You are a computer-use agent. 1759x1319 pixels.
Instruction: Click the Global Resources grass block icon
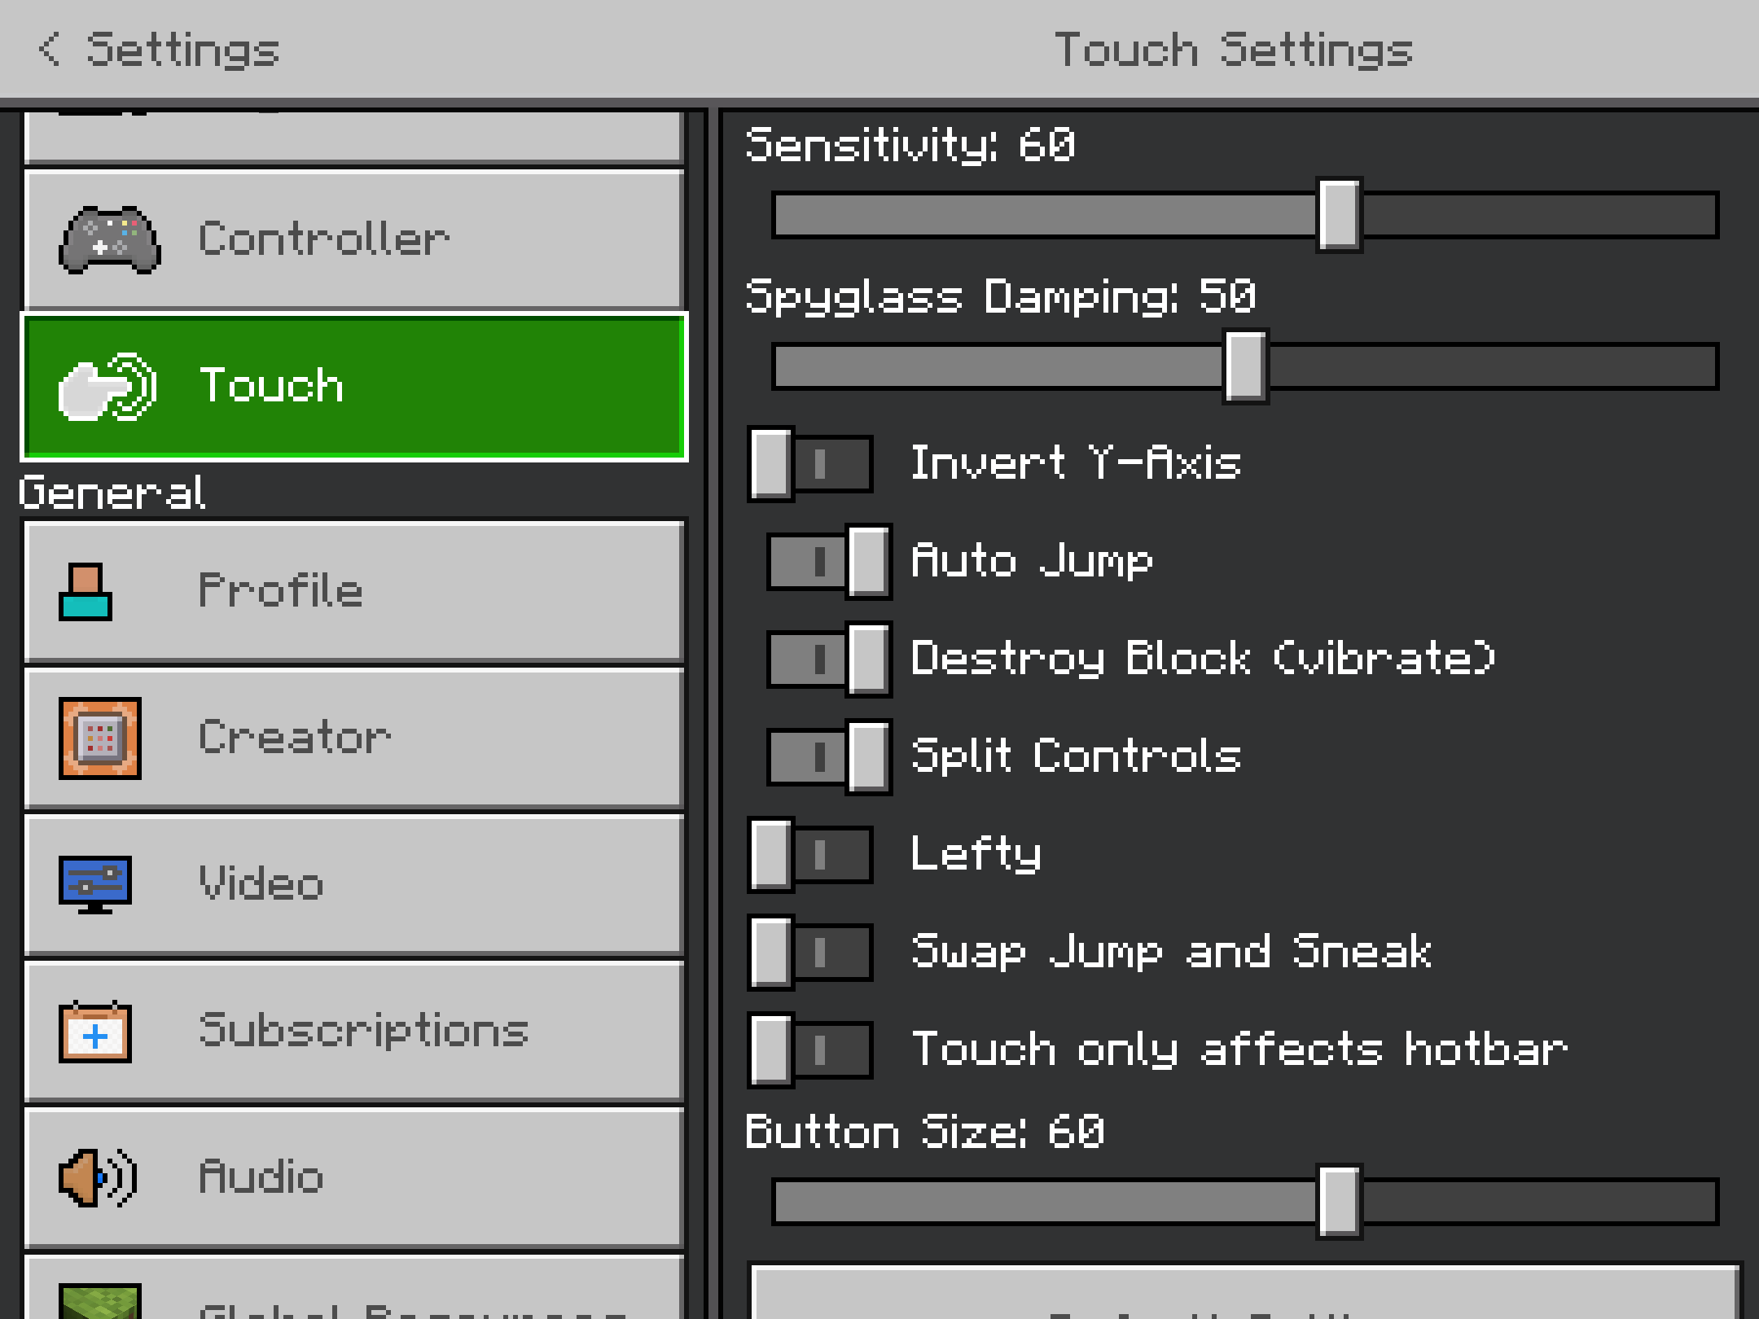pyautogui.click(x=99, y=1303)
